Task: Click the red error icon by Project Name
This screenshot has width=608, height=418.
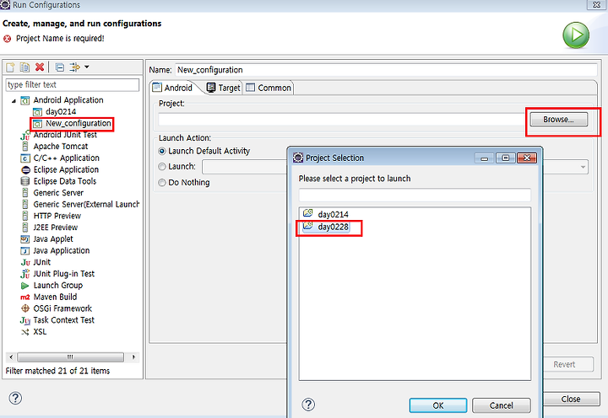Action: (7, 39)
